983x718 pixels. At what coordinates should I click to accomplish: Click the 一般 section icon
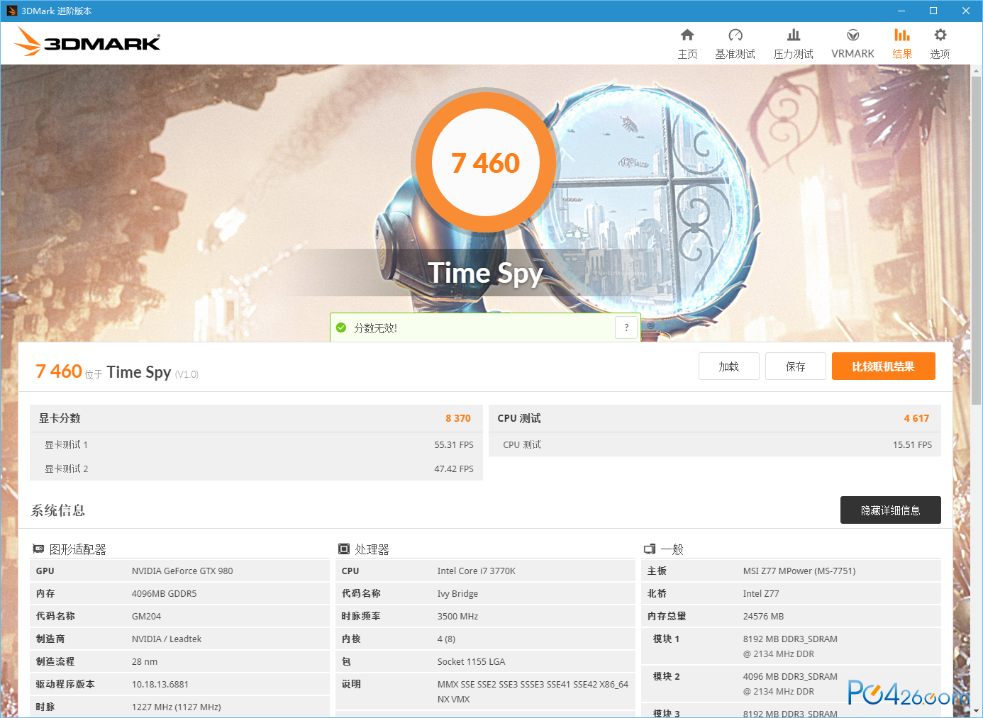point(650,549)
